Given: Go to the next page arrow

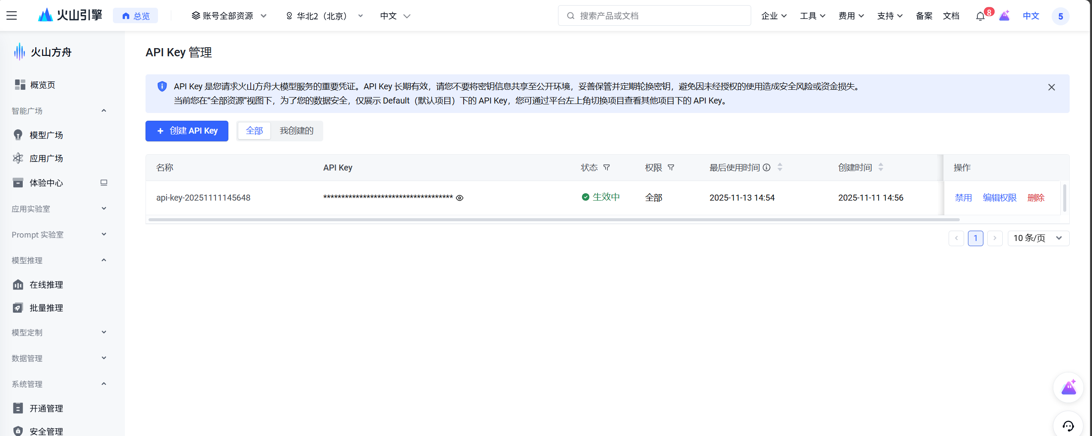Looking at the screenshot, I should point(995,238).
